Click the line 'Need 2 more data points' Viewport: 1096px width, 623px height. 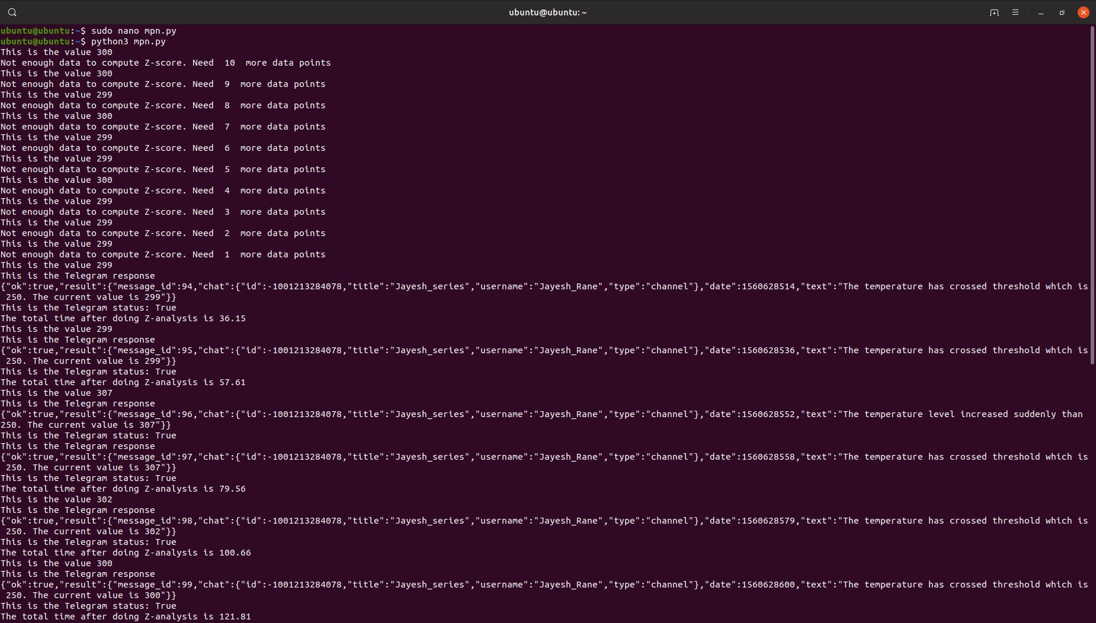pyautogui.click(x=163, y=233)
